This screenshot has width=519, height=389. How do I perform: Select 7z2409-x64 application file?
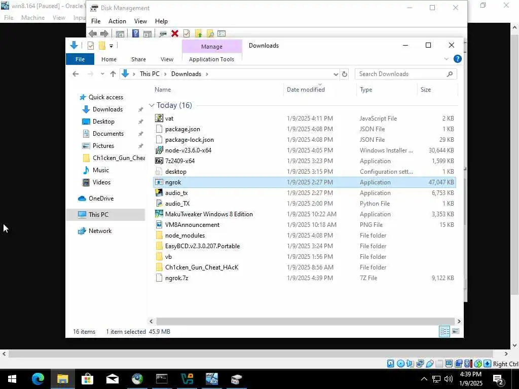coord(305,161)
